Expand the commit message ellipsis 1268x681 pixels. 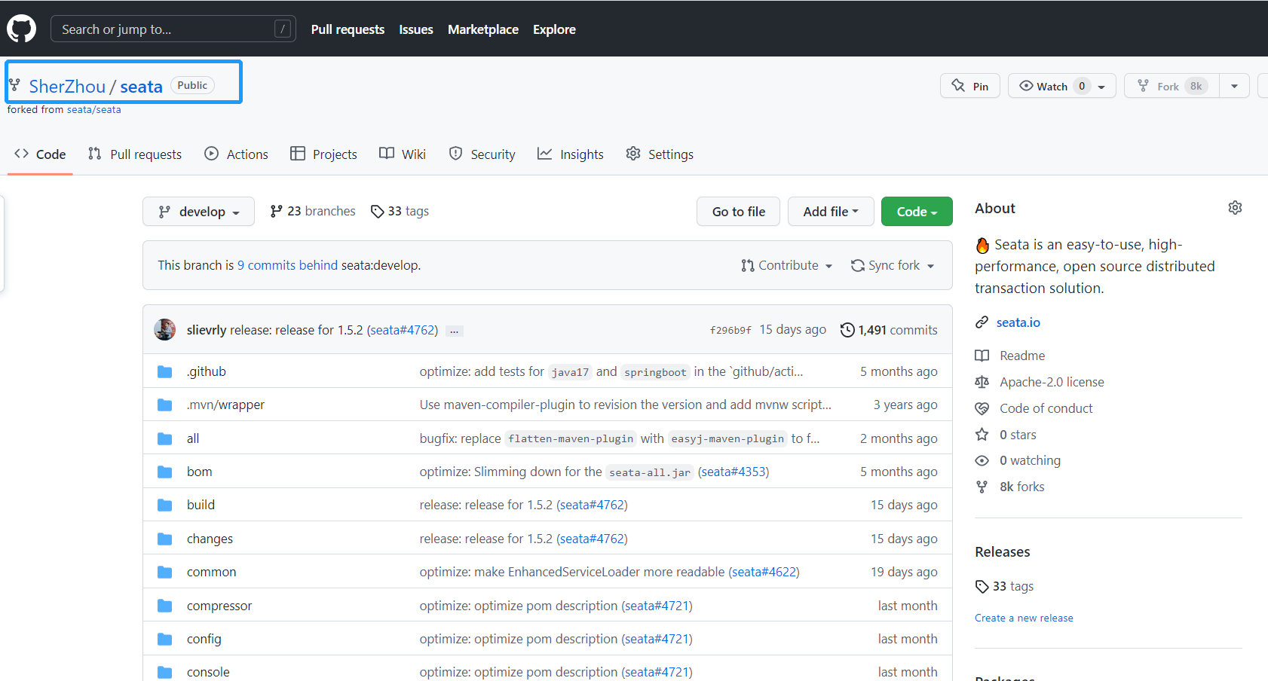point(454,331)
